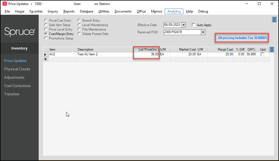The width and height of the screenshot is (279, 161).
Task: Click the Inventory sidebar heading
Action: pyautogui.click(x=19, y=48)
